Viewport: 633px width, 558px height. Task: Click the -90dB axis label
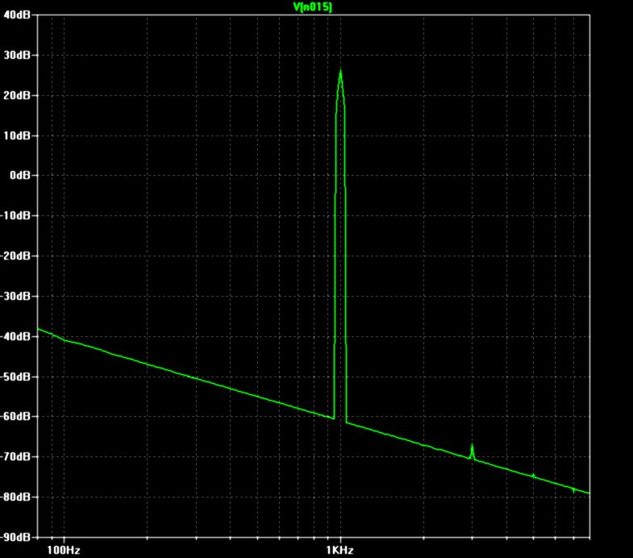tap(15, 537)
